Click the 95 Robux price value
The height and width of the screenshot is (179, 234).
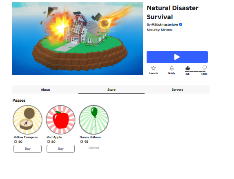(86, 142)
